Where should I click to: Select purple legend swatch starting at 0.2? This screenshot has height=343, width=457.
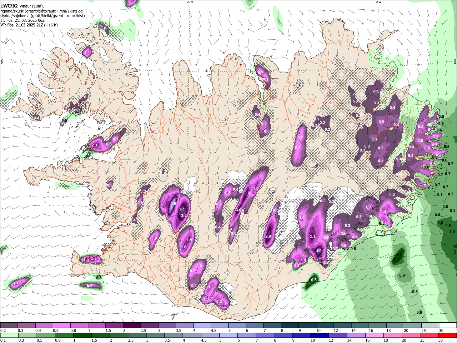9,325
